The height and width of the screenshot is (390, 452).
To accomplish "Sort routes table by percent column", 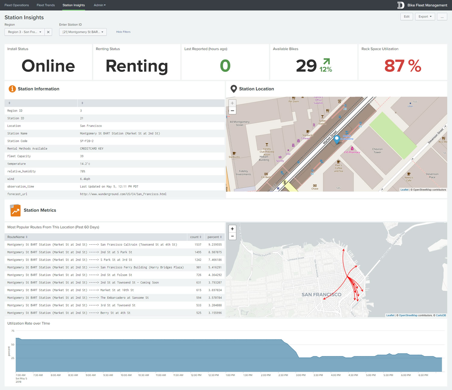I will tap(214, 237).
